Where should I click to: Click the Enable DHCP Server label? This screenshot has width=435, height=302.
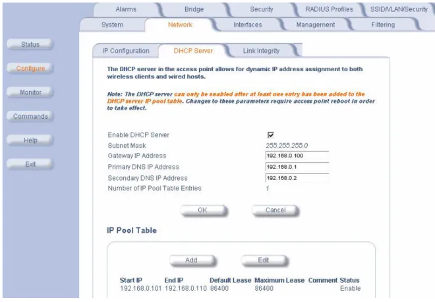click(138, 135)
